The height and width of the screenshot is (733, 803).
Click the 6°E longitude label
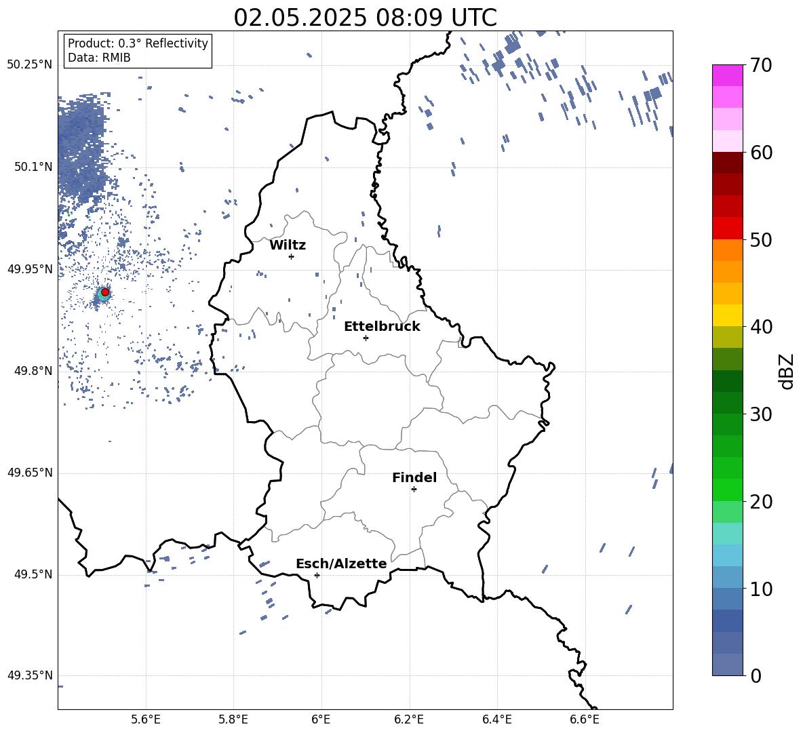(x=321, y=719)
